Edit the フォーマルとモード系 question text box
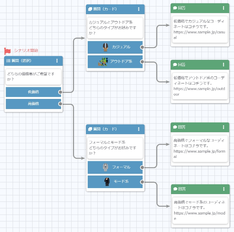234x232 pixels. (x=115, y=148)
